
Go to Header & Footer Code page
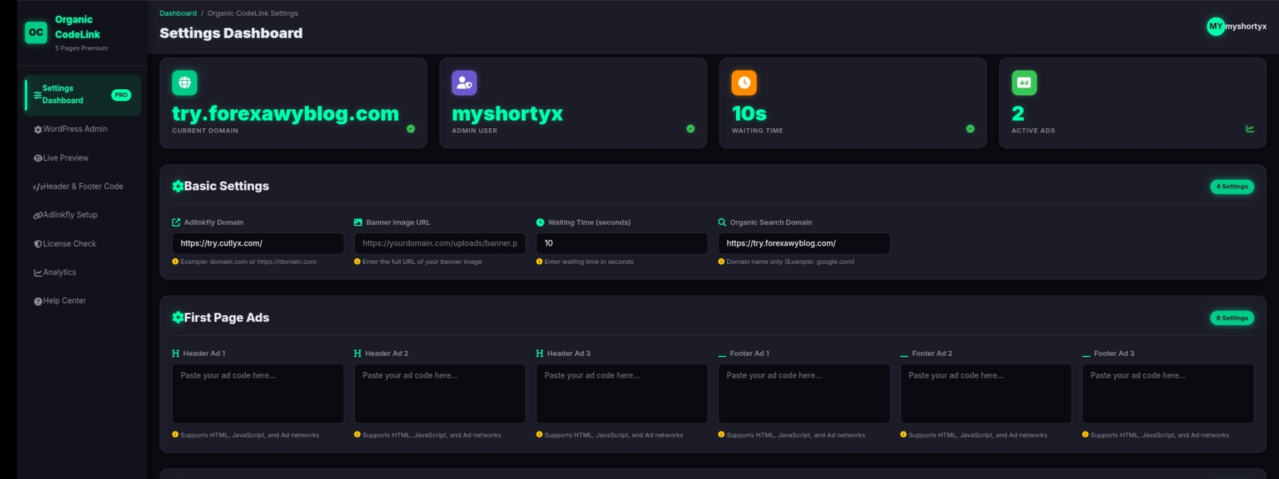pos(82,186)
